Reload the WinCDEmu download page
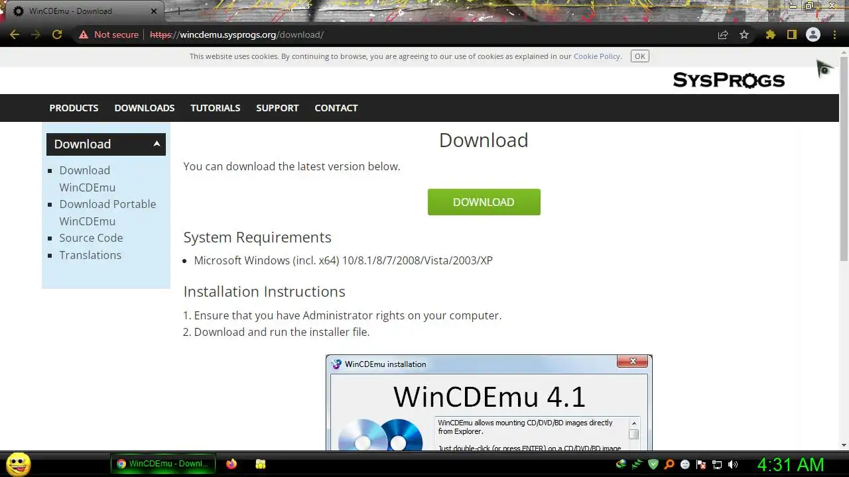This screenshot has height=477, width=849. (57, 34)
